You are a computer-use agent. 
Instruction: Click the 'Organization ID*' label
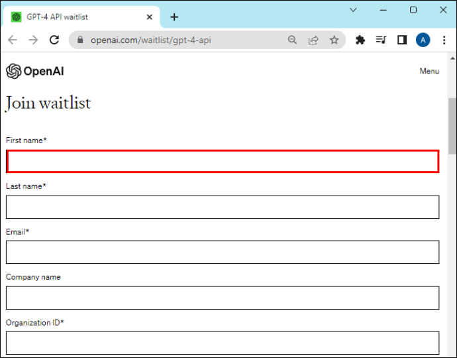click(x=34, y=323)
